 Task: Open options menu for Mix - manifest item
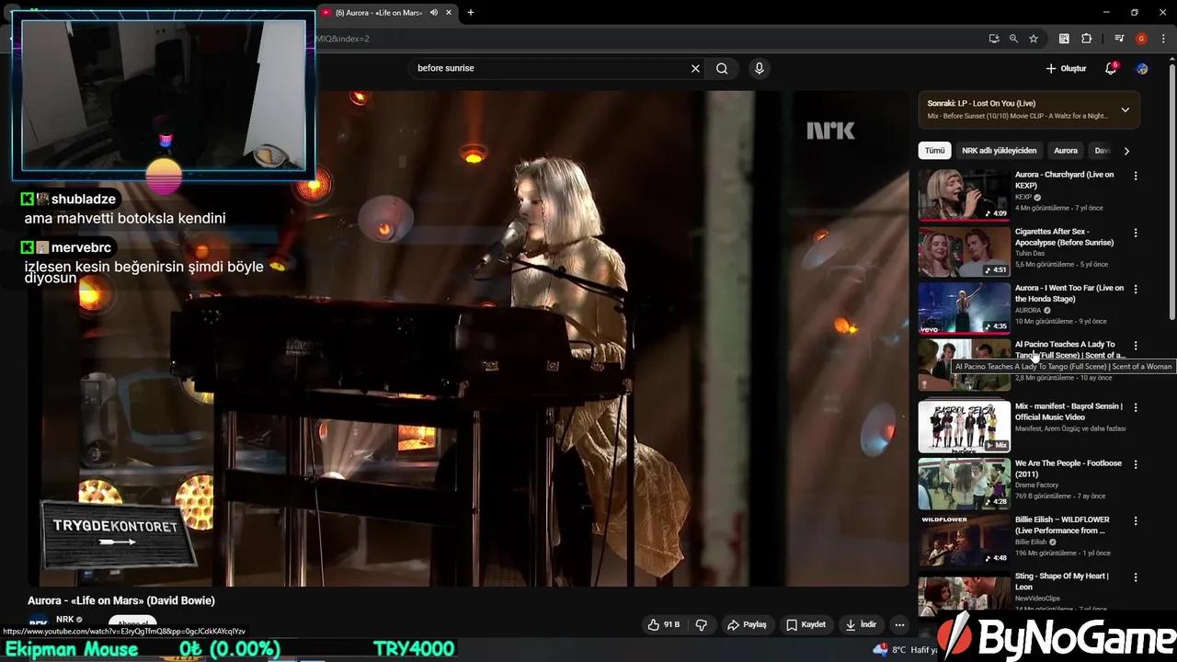point(1136,407)
